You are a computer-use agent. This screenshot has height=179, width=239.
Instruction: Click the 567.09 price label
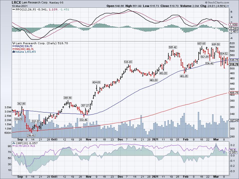(x=205, y=57)
